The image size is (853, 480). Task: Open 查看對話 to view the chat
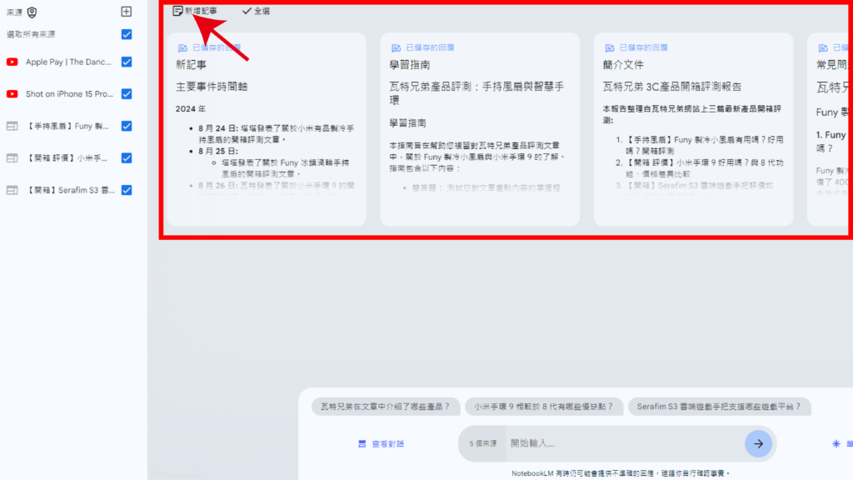382,444
